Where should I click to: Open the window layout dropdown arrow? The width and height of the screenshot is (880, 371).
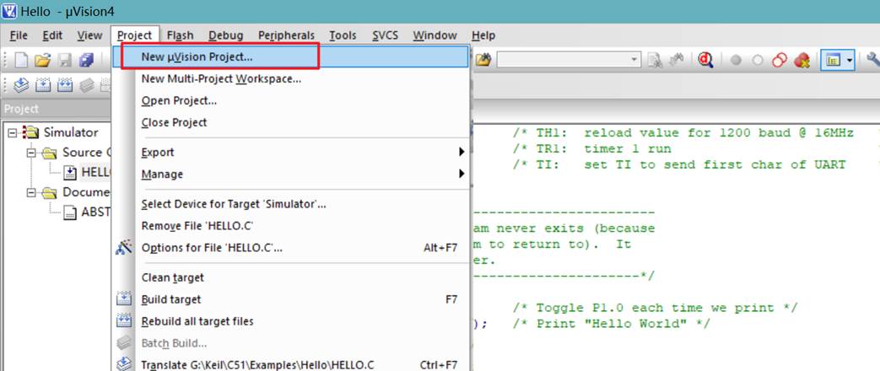click(x=850, y=60)
